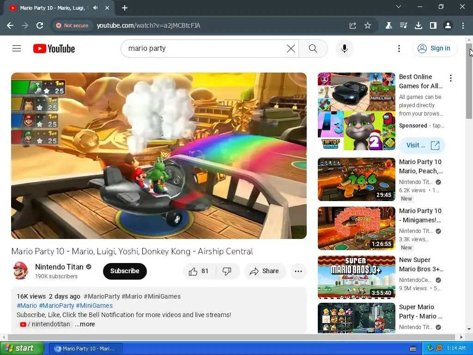Dislike the video with thumbs down
This screenshot has height=355, width=473.
[227, 271]
